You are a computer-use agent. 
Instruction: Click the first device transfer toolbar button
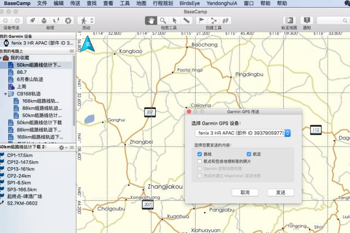point(5,21)
